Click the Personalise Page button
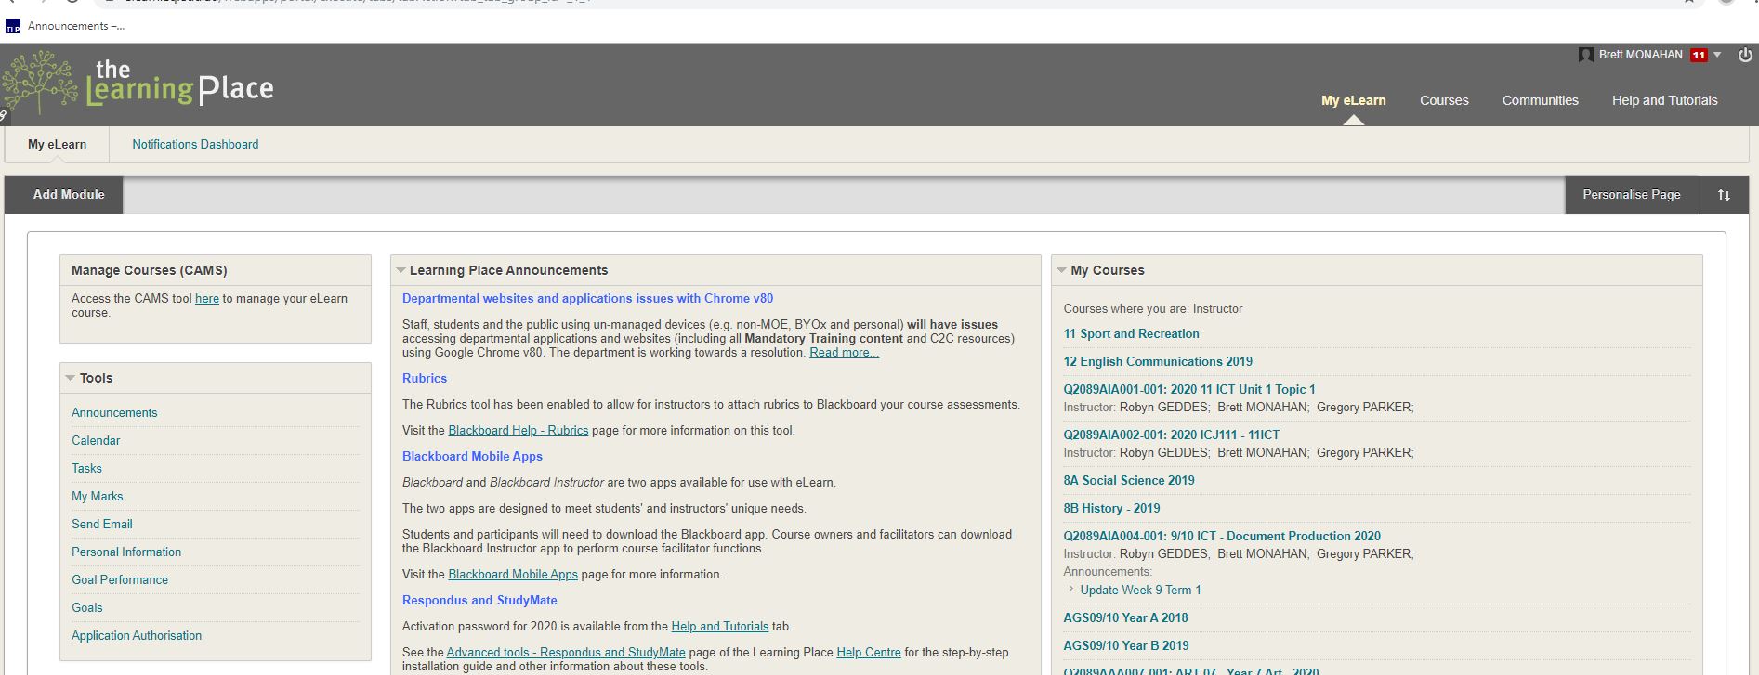Image resolution: width=1759 pixels, height=675 pixels. (1631, 195)
